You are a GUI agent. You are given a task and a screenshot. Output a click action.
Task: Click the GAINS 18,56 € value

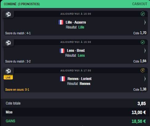(139, 121)
